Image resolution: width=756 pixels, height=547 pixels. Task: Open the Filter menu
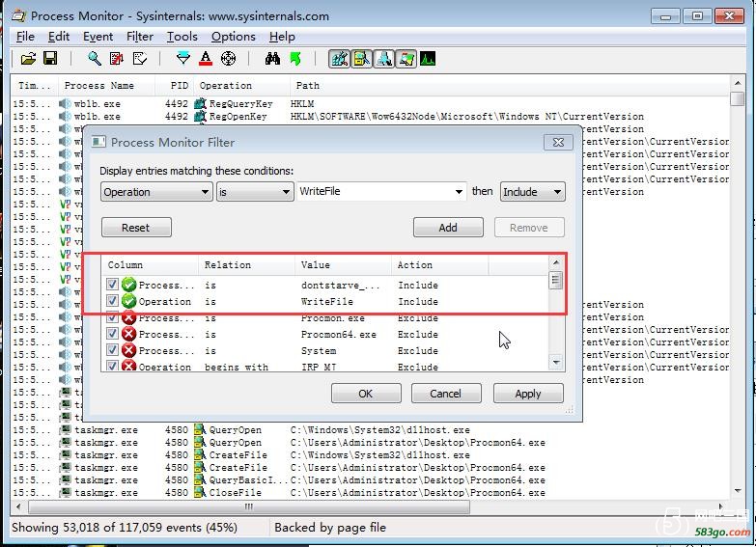[x=140, y=37]
